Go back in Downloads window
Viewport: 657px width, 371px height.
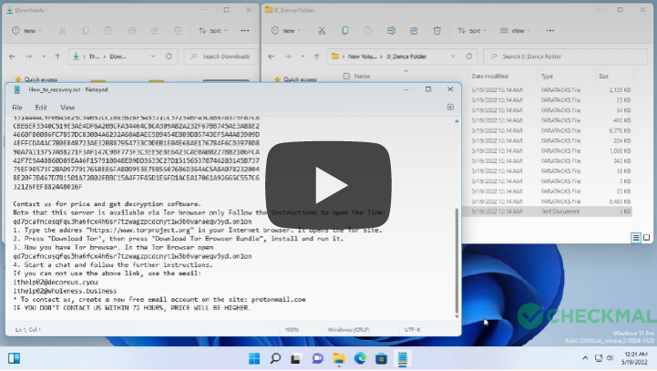pos(12,57)
